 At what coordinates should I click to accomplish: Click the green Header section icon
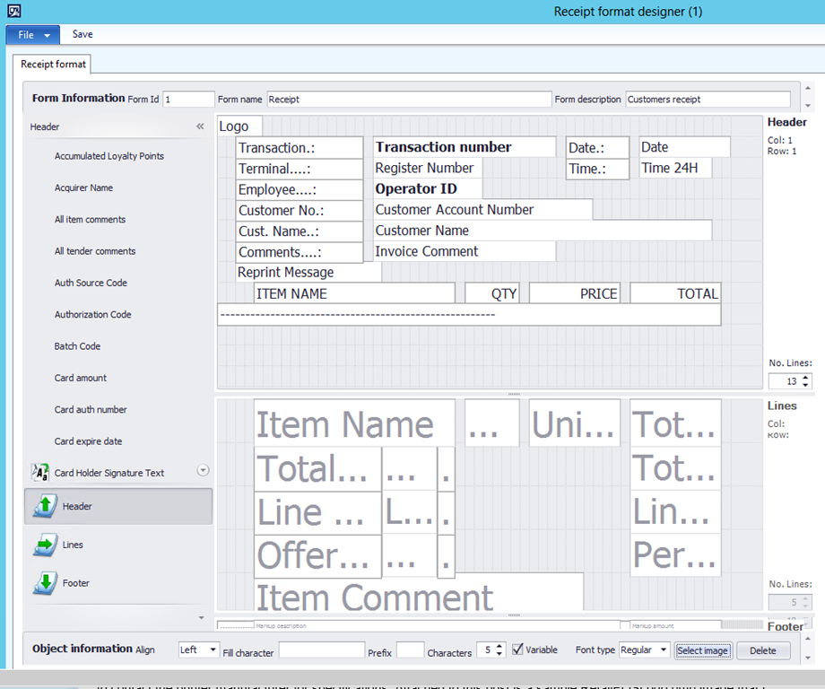click(x=45, y=507)
